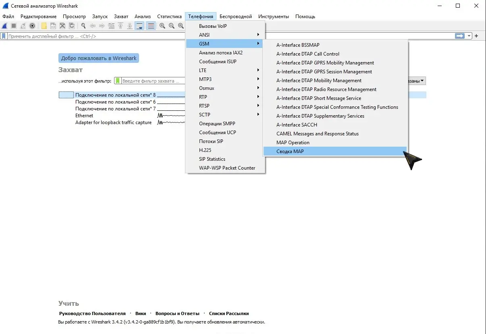The image size is (486, 334).
Task: Toggle packet list colorization
Action: tap(151, 26)
